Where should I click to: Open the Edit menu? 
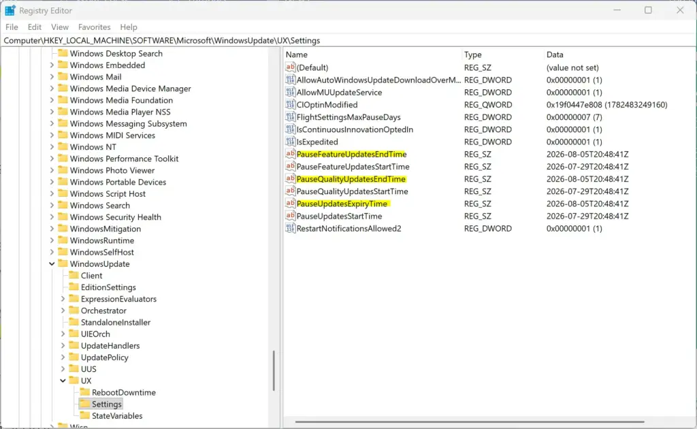pos(34,27)
